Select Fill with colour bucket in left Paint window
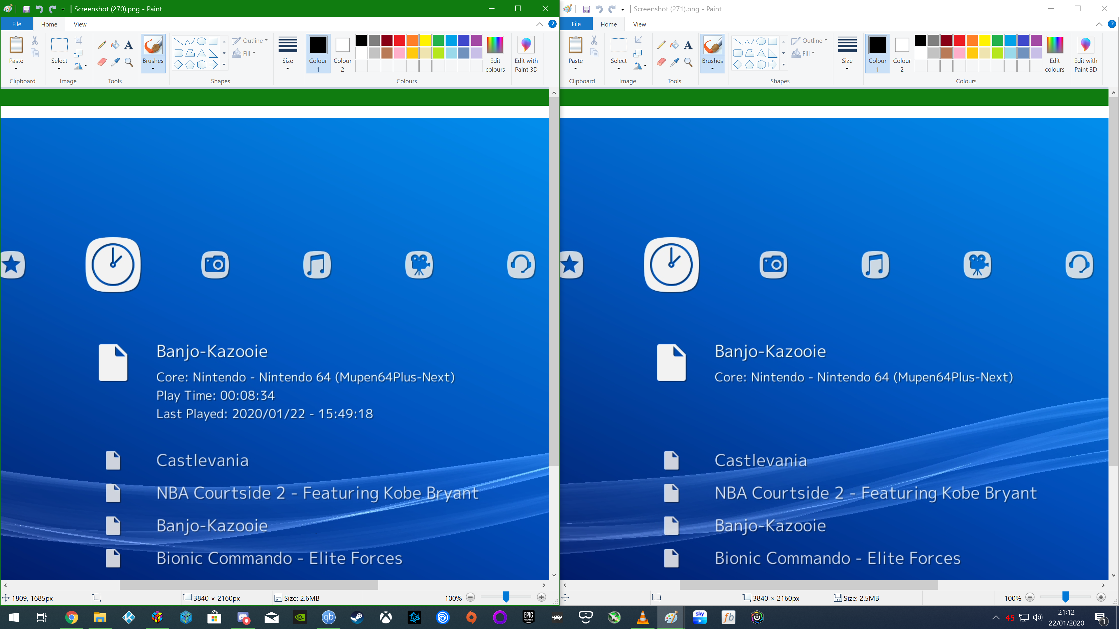 click(115, 45)
